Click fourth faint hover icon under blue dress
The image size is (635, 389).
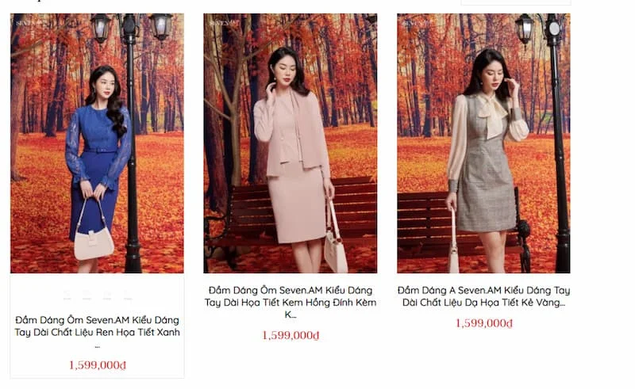tap(127, 296)
